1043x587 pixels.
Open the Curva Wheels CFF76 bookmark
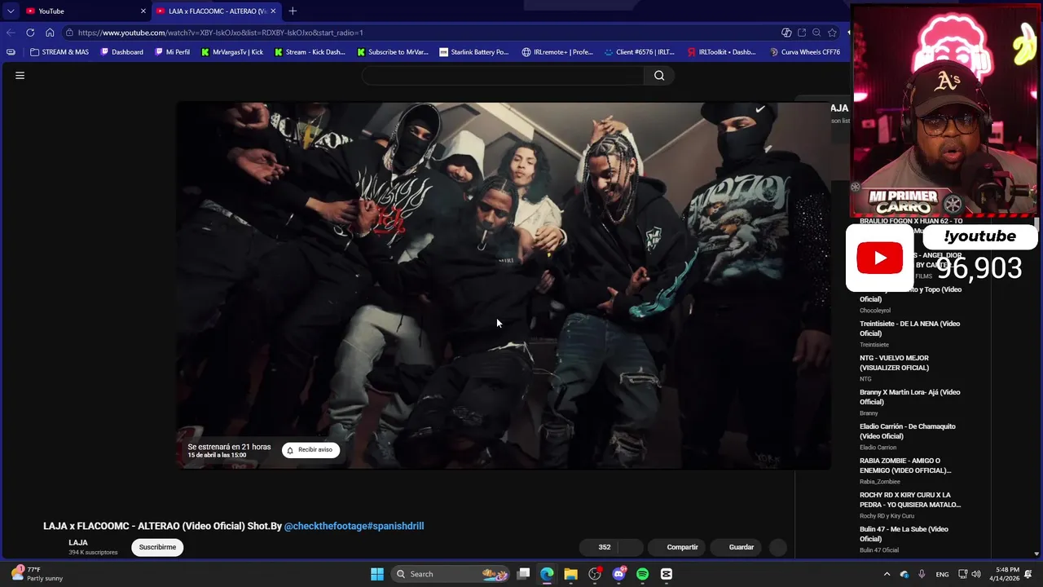[x=804, y=52]
